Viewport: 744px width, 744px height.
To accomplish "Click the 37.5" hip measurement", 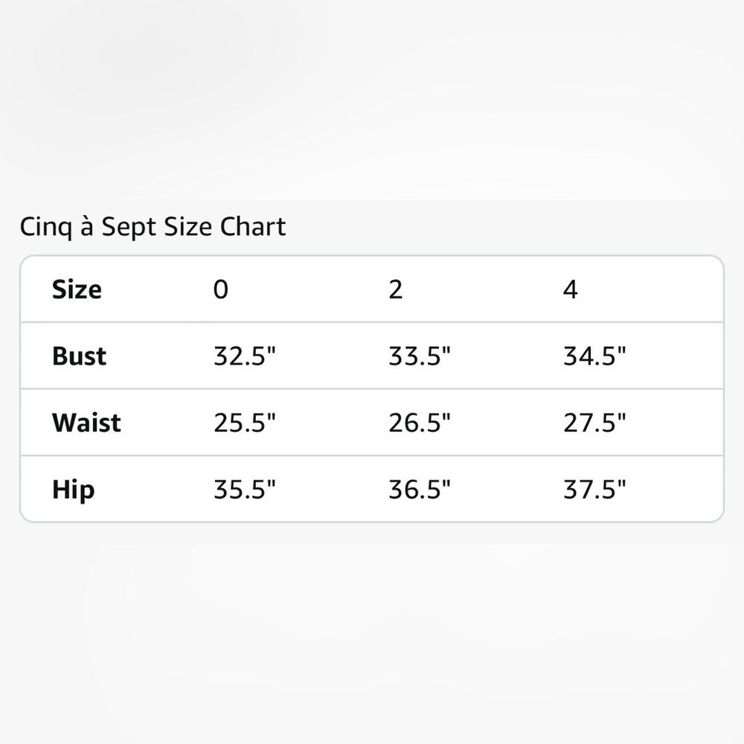I will click(594, 490).
